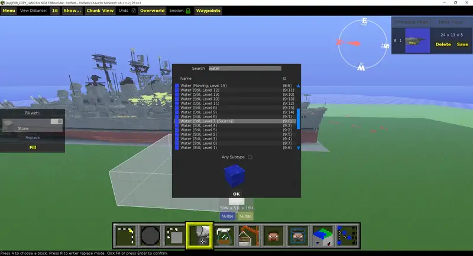Enable the Any Subtype checkbox

point(250,157)
